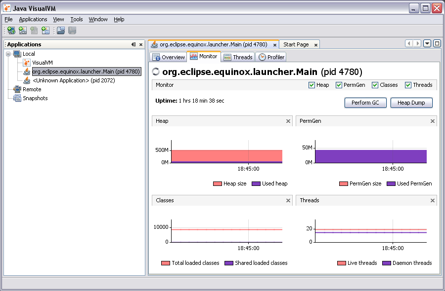The image size is (445, 291).
Task: Click the Perform GC button
Action: (365, 103)
